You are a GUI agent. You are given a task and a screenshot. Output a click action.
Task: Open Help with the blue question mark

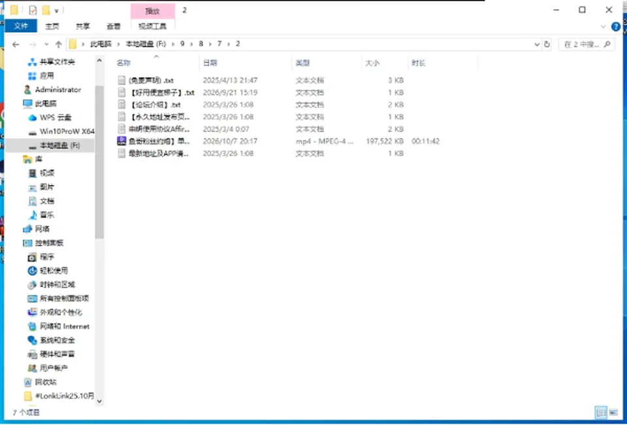coord(615,27)
